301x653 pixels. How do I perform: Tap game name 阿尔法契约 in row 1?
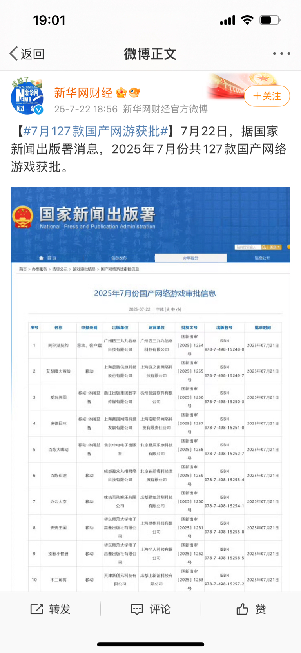click(58, 345)
